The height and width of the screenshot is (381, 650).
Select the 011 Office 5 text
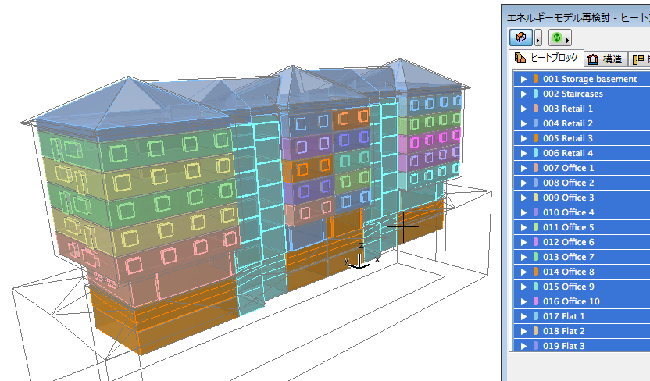[x=568, y=227]
